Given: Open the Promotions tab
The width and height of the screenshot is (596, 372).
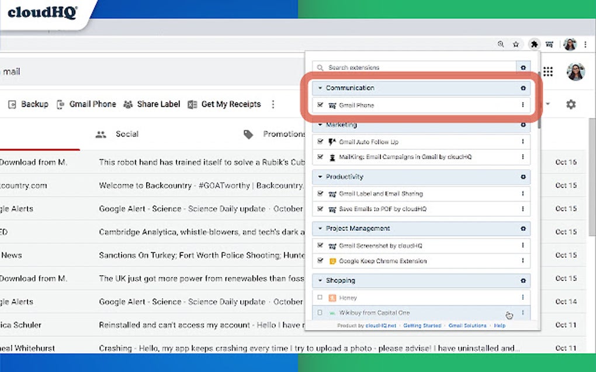Looking at the screenshot, I should pyautogui.click(x=285, y=134).
